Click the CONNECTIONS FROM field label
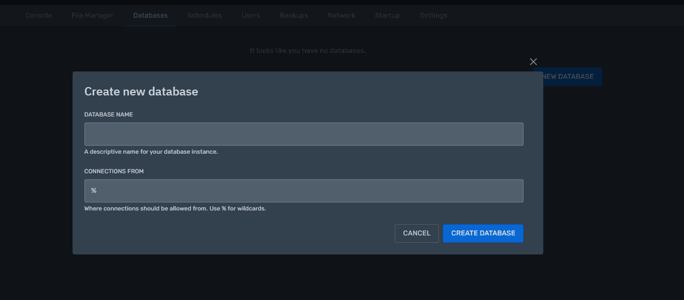 [x=114, y=171]
